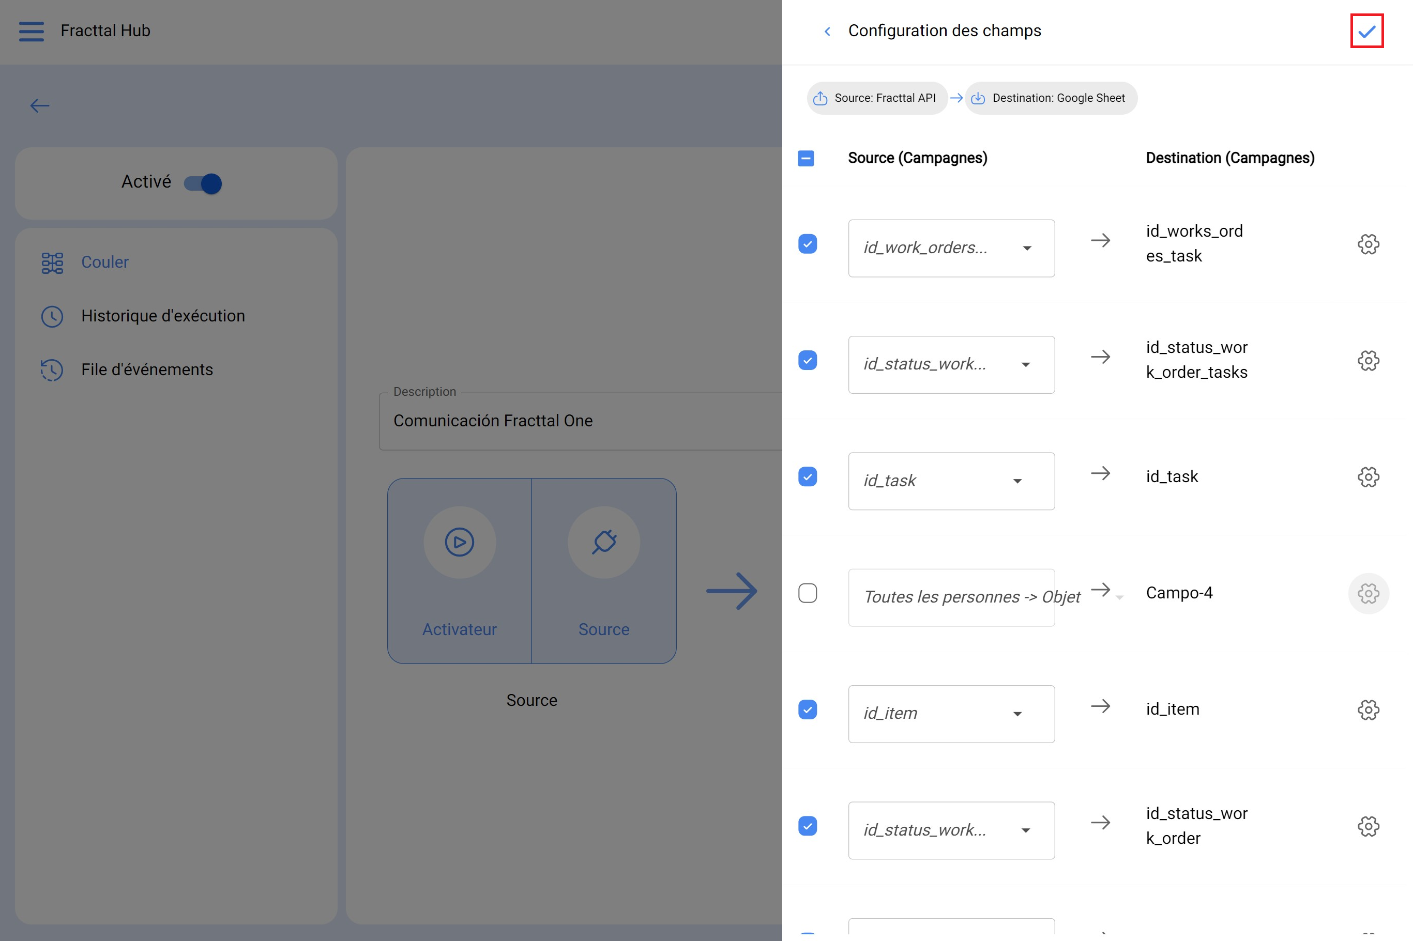
Task: Click the Source plug icon
Action: (x=604, y=542)
